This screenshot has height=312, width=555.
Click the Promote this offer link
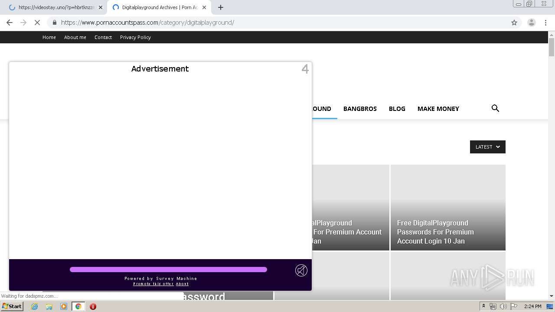153,284
